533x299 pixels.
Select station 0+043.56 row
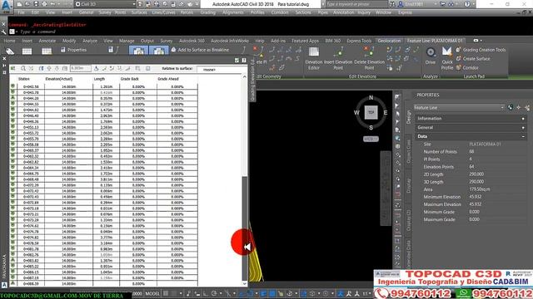tap(103, 86)
